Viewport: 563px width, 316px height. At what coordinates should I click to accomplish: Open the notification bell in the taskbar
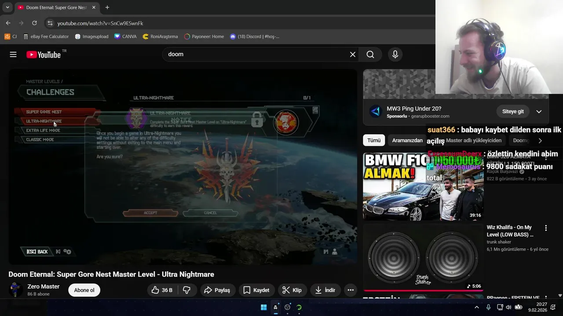click(x=554, y=307)
